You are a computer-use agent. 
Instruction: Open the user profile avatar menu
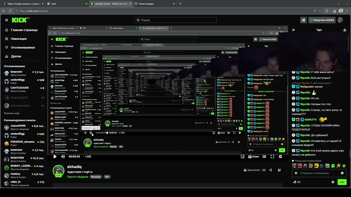pyautogui.click(x=340, y=20)
